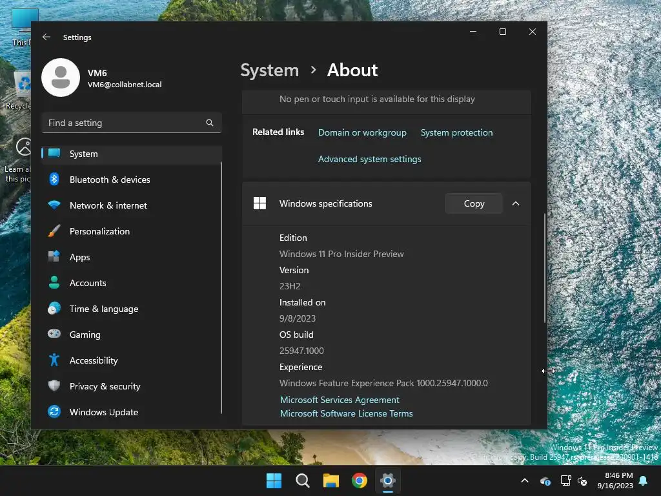Image resolution: width=661 pixels, height=496 pixels.
Task: Click the 23H2 version value
Action: coord(290,286)
